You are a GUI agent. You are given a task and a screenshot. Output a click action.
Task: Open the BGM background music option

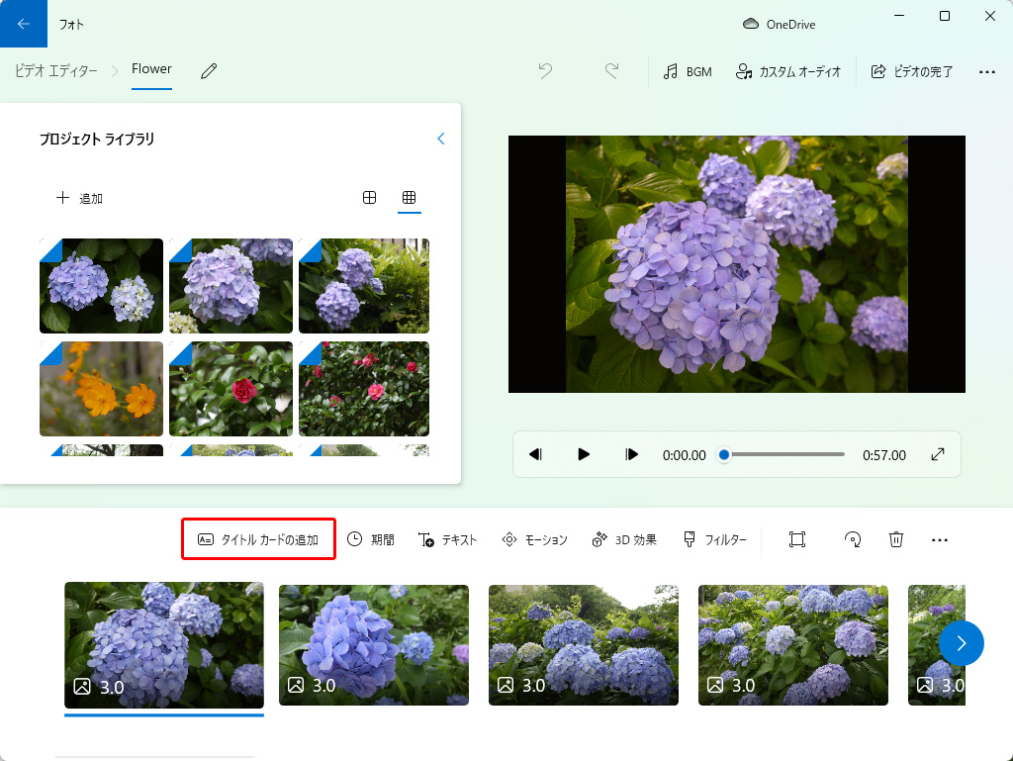pyautogui.click(x=688, y=71)
